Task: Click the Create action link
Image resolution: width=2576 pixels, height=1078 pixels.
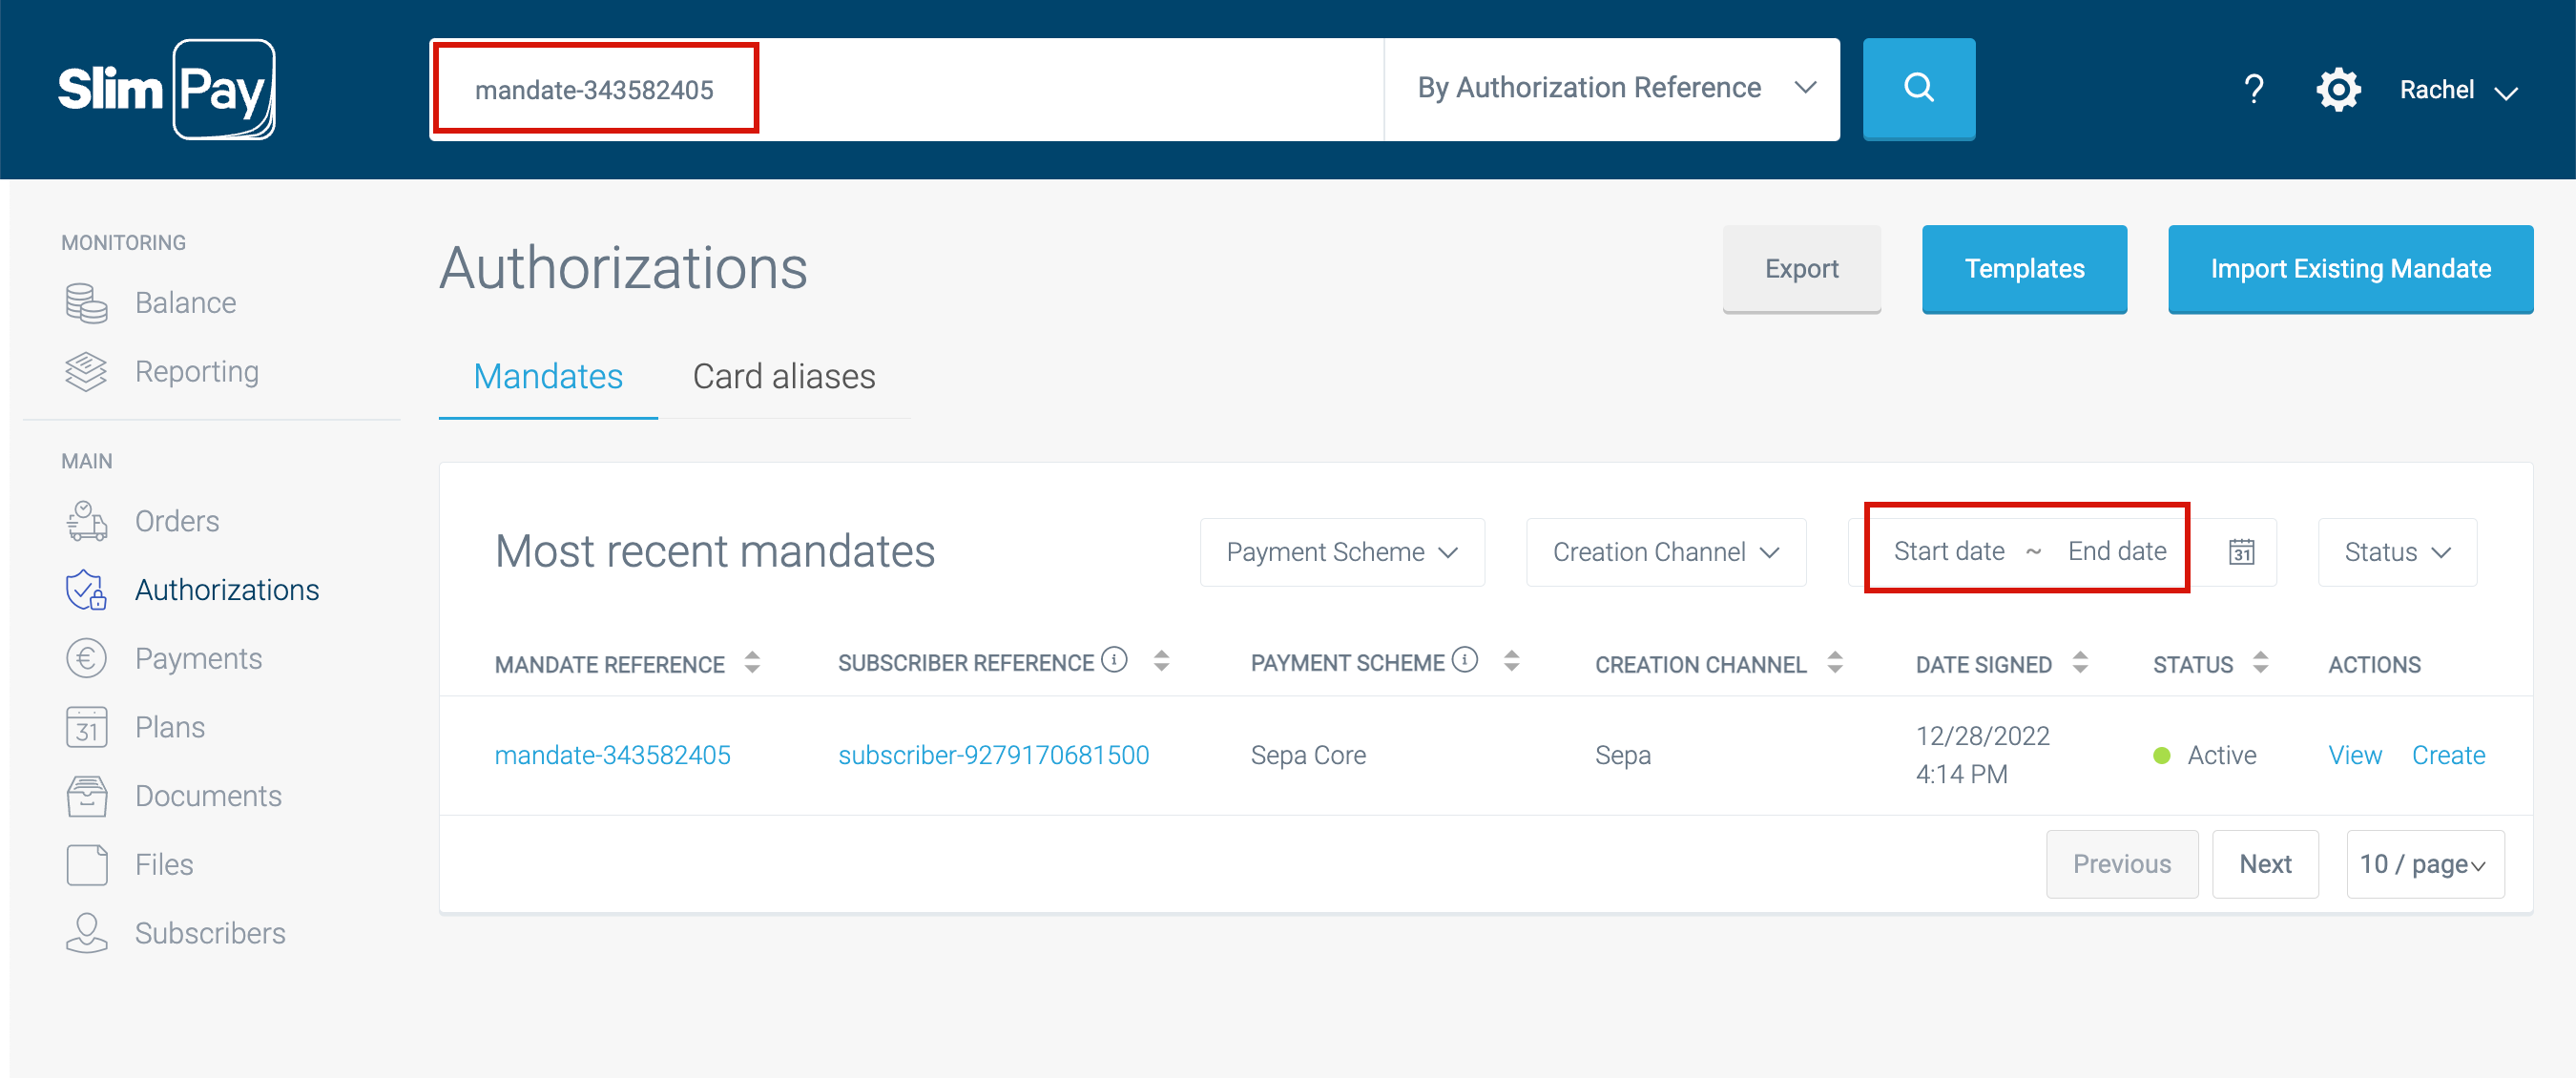Action: [2448, 755]
